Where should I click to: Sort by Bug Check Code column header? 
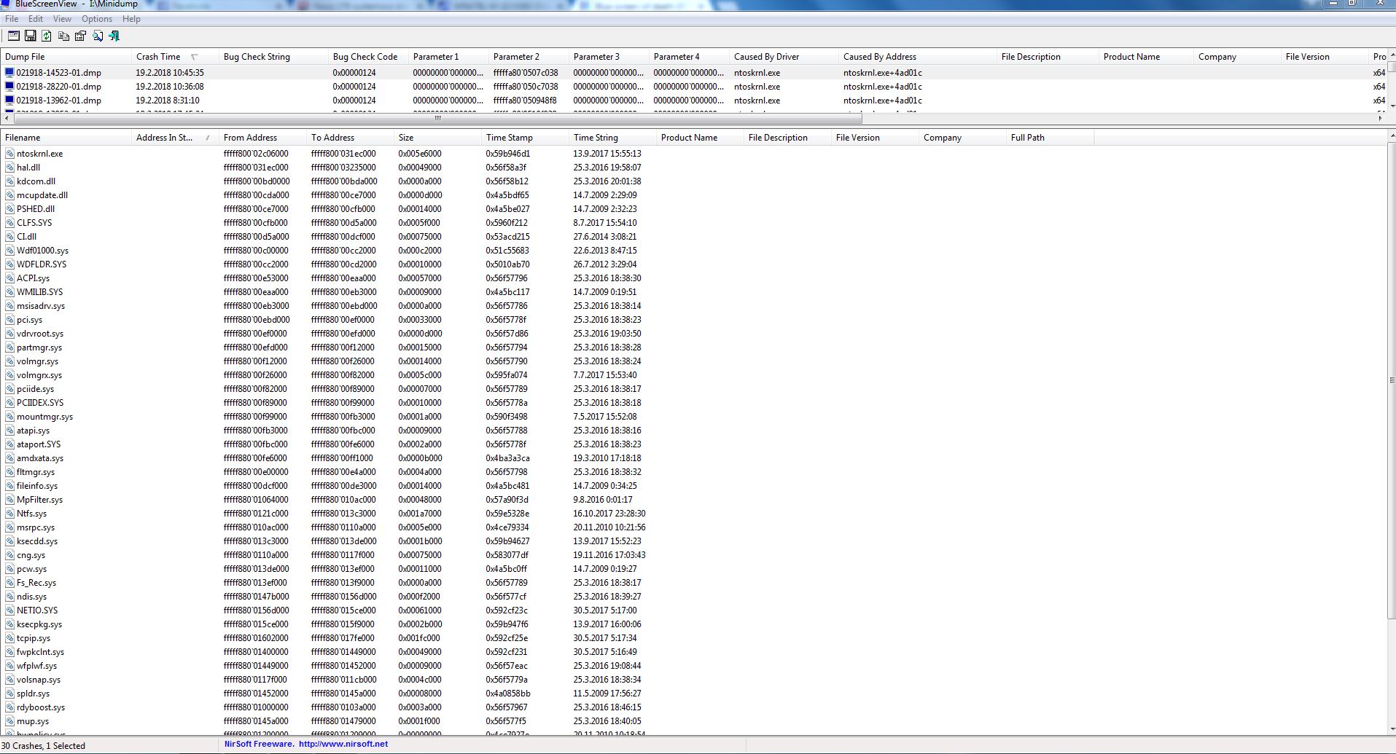tap(368, 57)
